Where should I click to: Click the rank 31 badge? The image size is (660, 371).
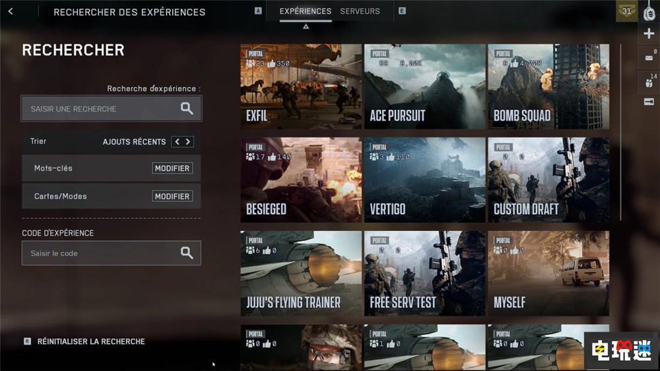tap(626, 11)
